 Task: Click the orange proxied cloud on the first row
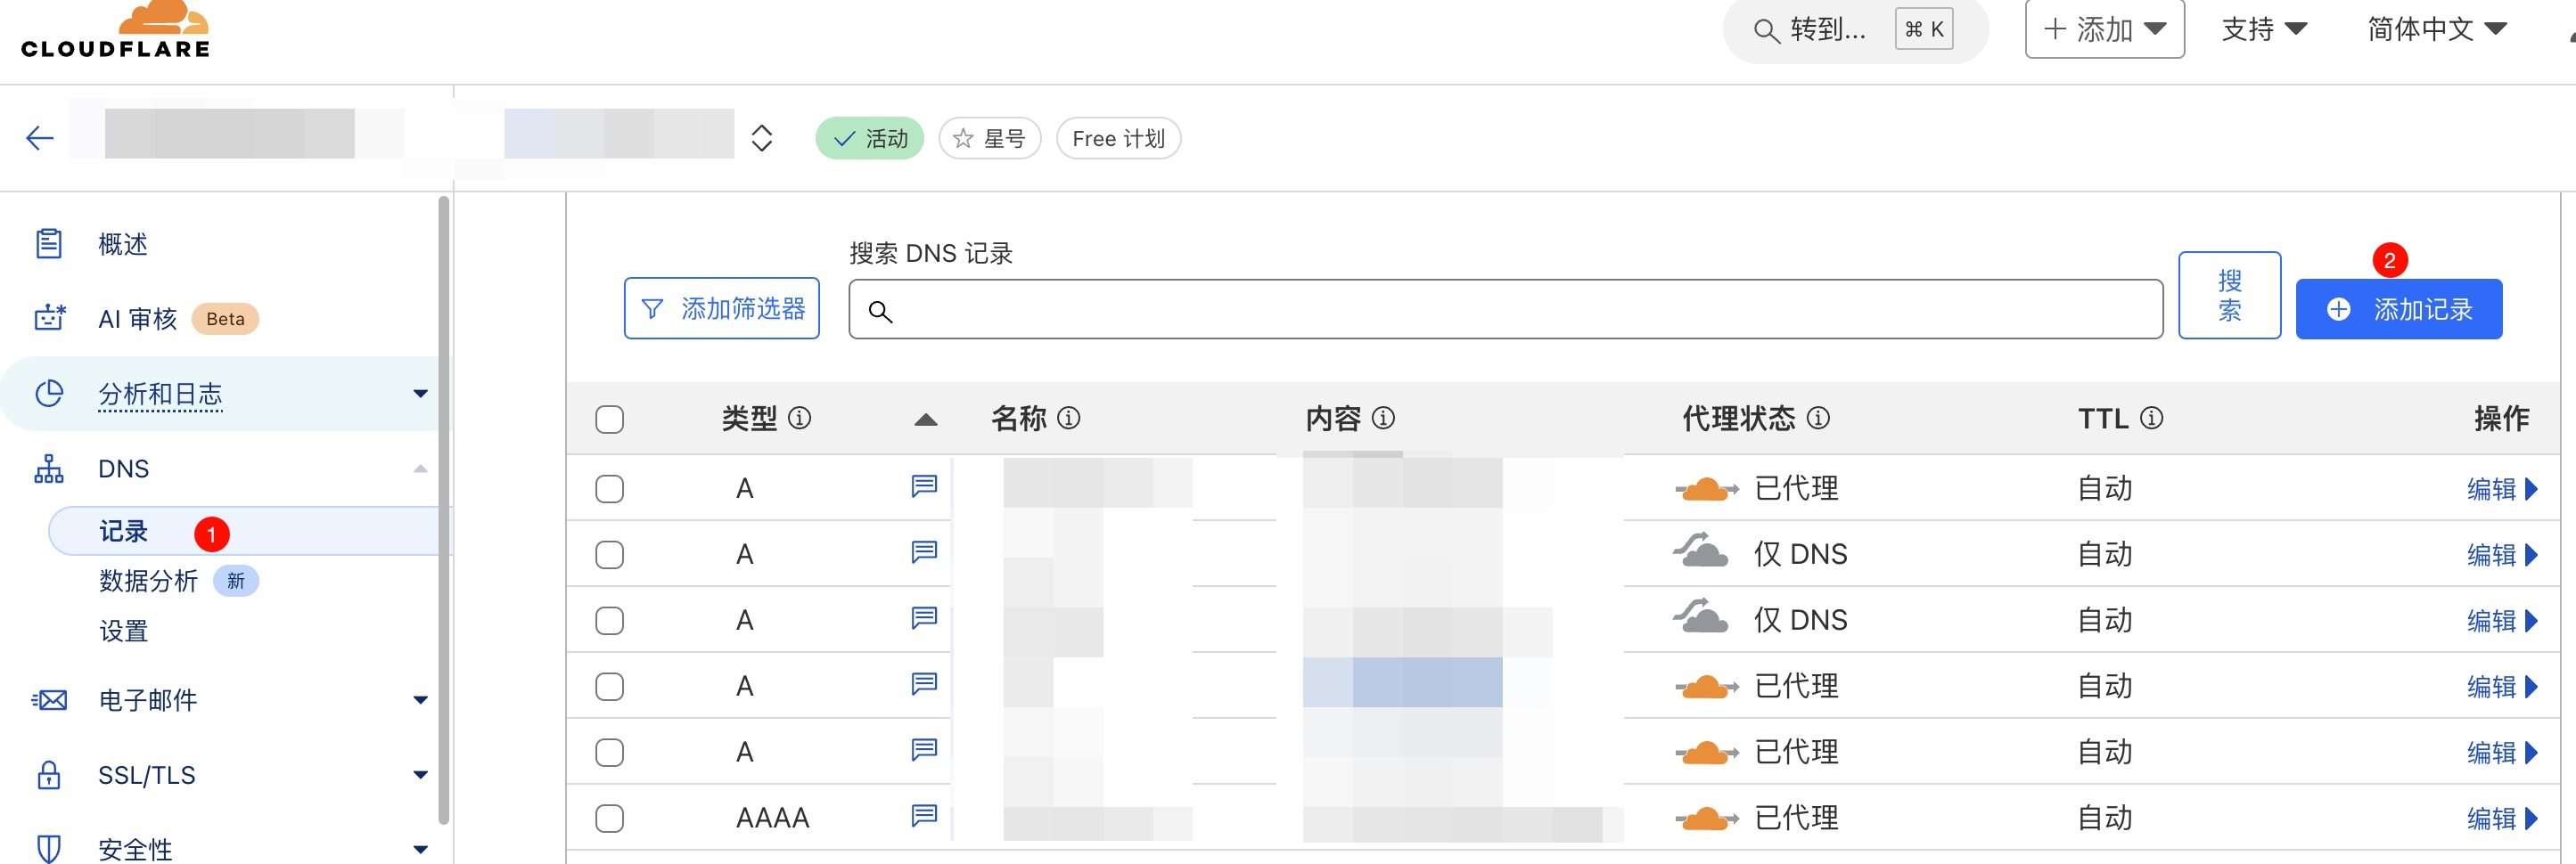click(1706, 489)
